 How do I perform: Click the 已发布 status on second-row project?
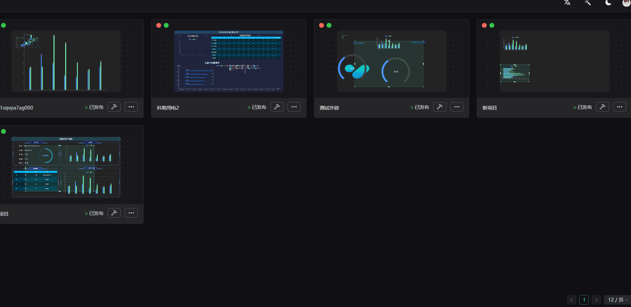(x=94, y=213)
